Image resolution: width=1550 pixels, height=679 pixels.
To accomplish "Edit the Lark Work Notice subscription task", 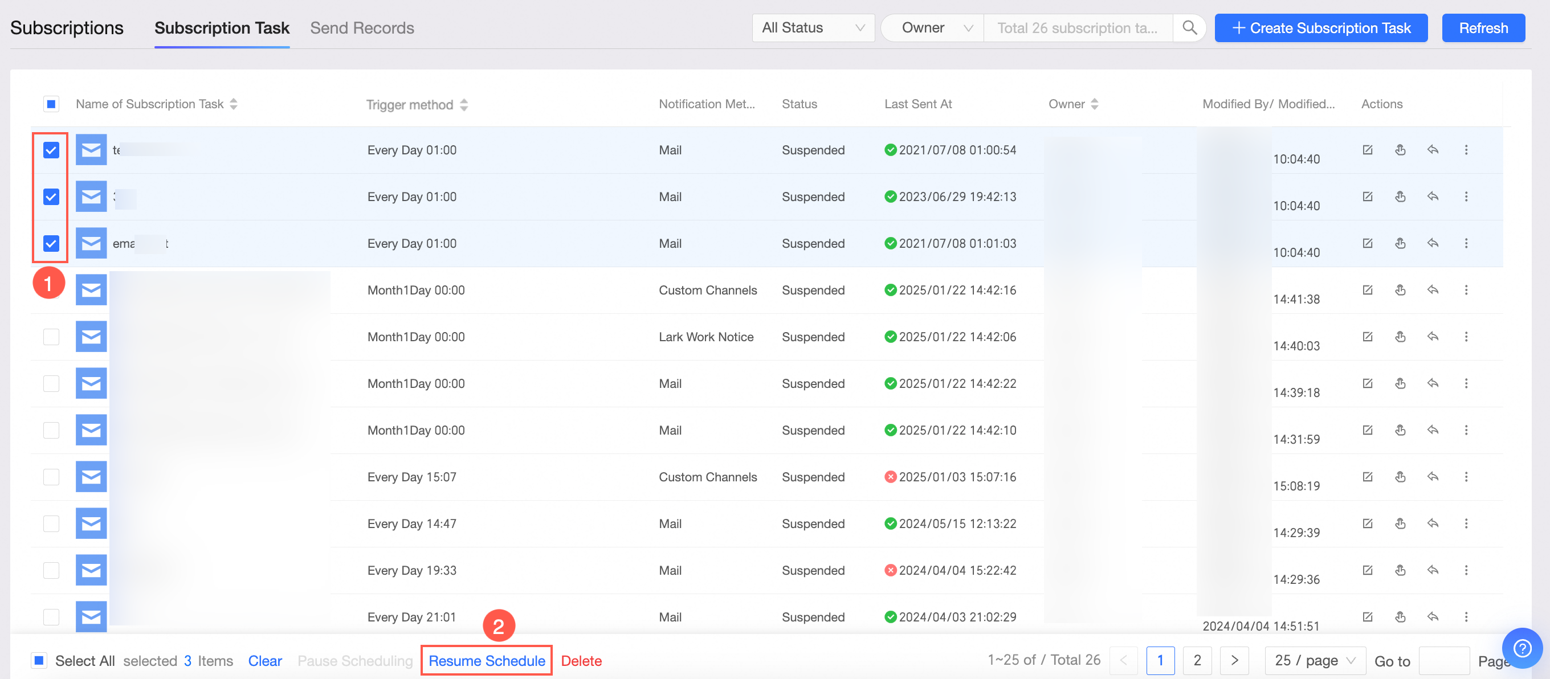I will point(1367,336).
